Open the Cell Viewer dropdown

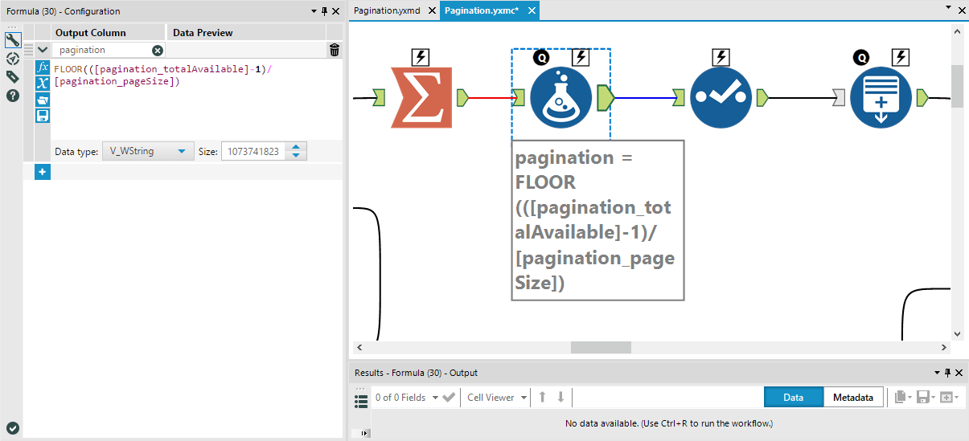(496, 398)
